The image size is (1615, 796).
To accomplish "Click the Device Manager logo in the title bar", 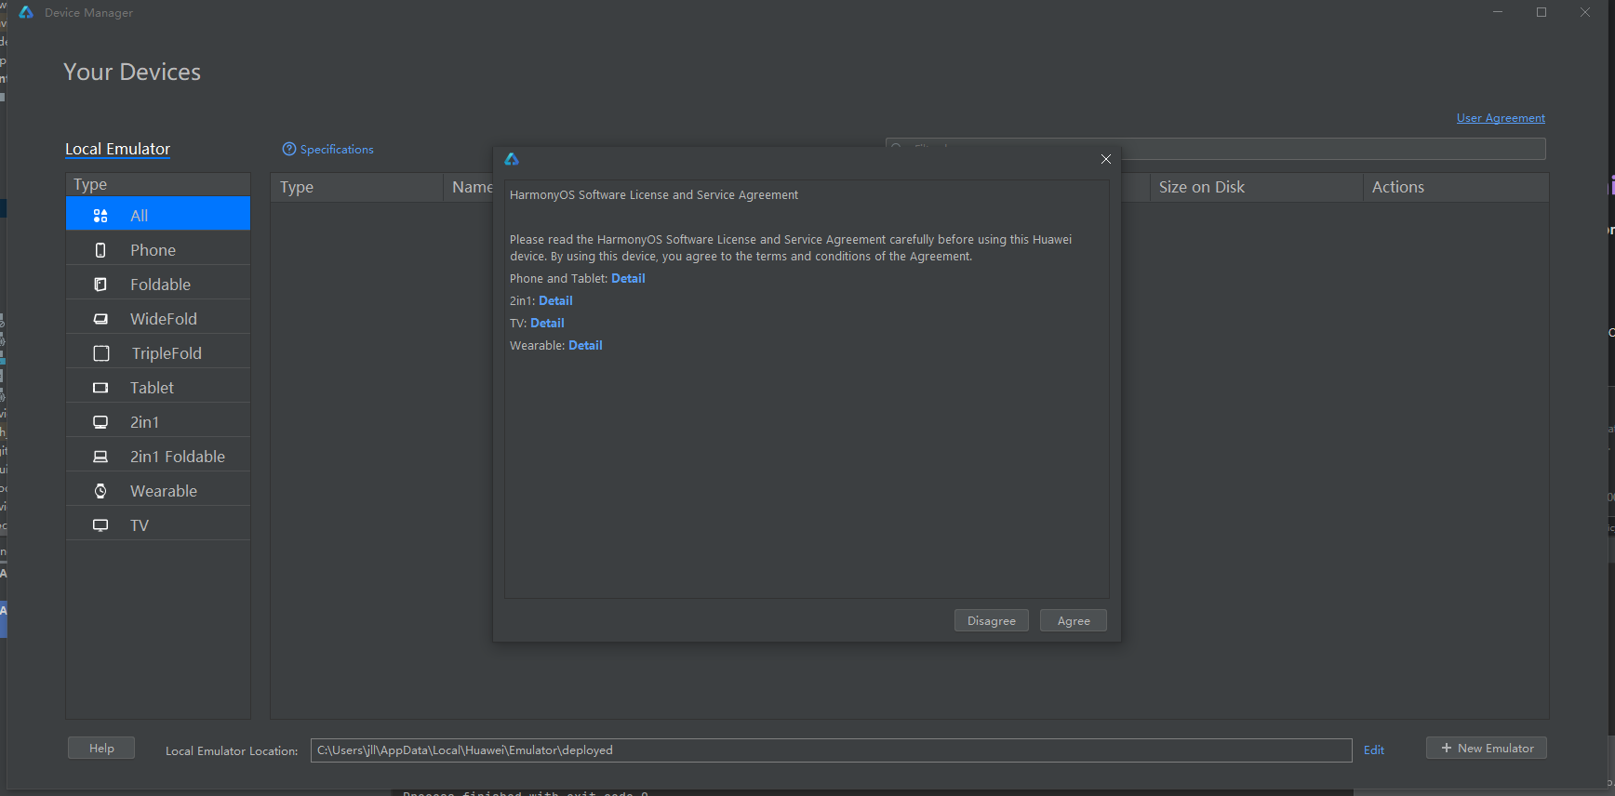I will tap(26, 12).
